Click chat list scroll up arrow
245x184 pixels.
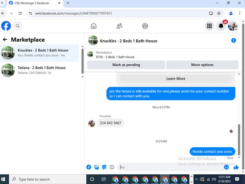pos(82,47)
